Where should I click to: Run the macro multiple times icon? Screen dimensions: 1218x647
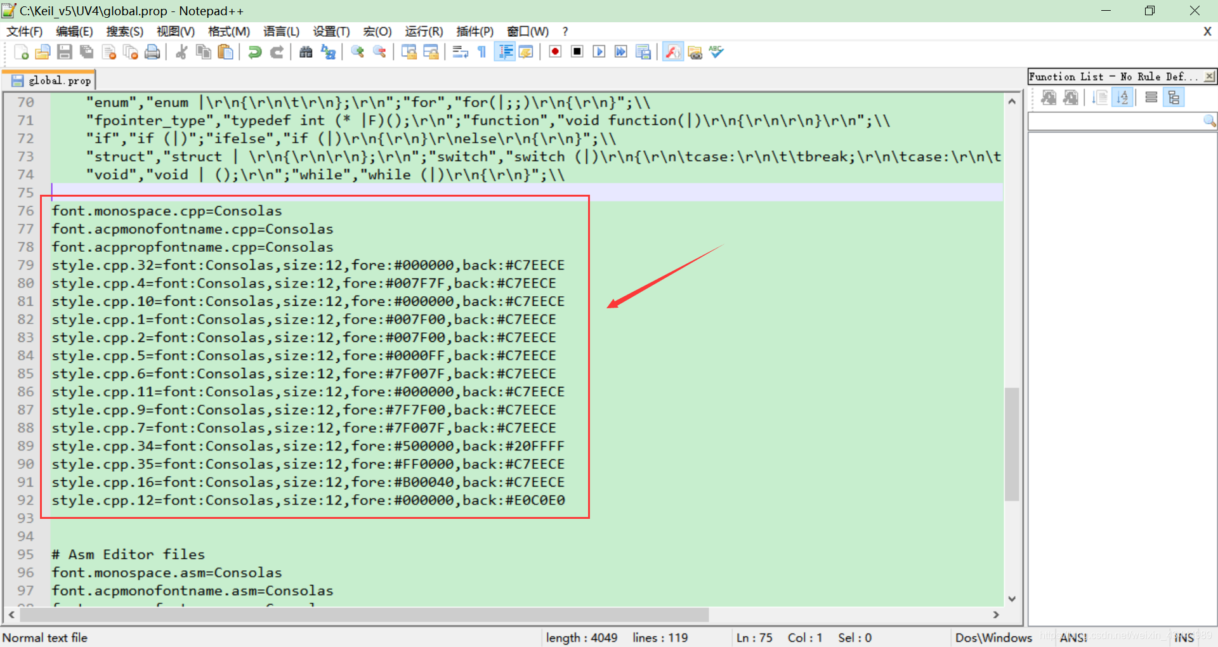click(x=621, y=52)
